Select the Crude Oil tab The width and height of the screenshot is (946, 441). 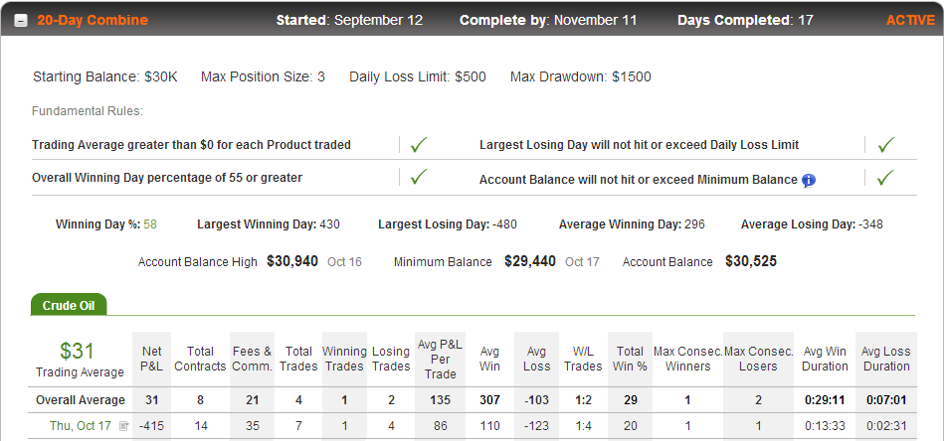click(69, 306)
